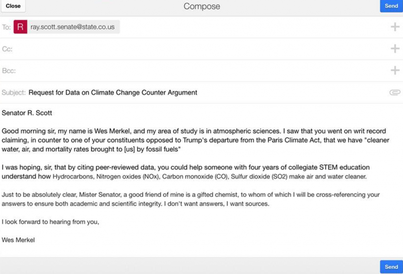
Task: Close the compose window with Close button
Action: (x=13, y=6)
